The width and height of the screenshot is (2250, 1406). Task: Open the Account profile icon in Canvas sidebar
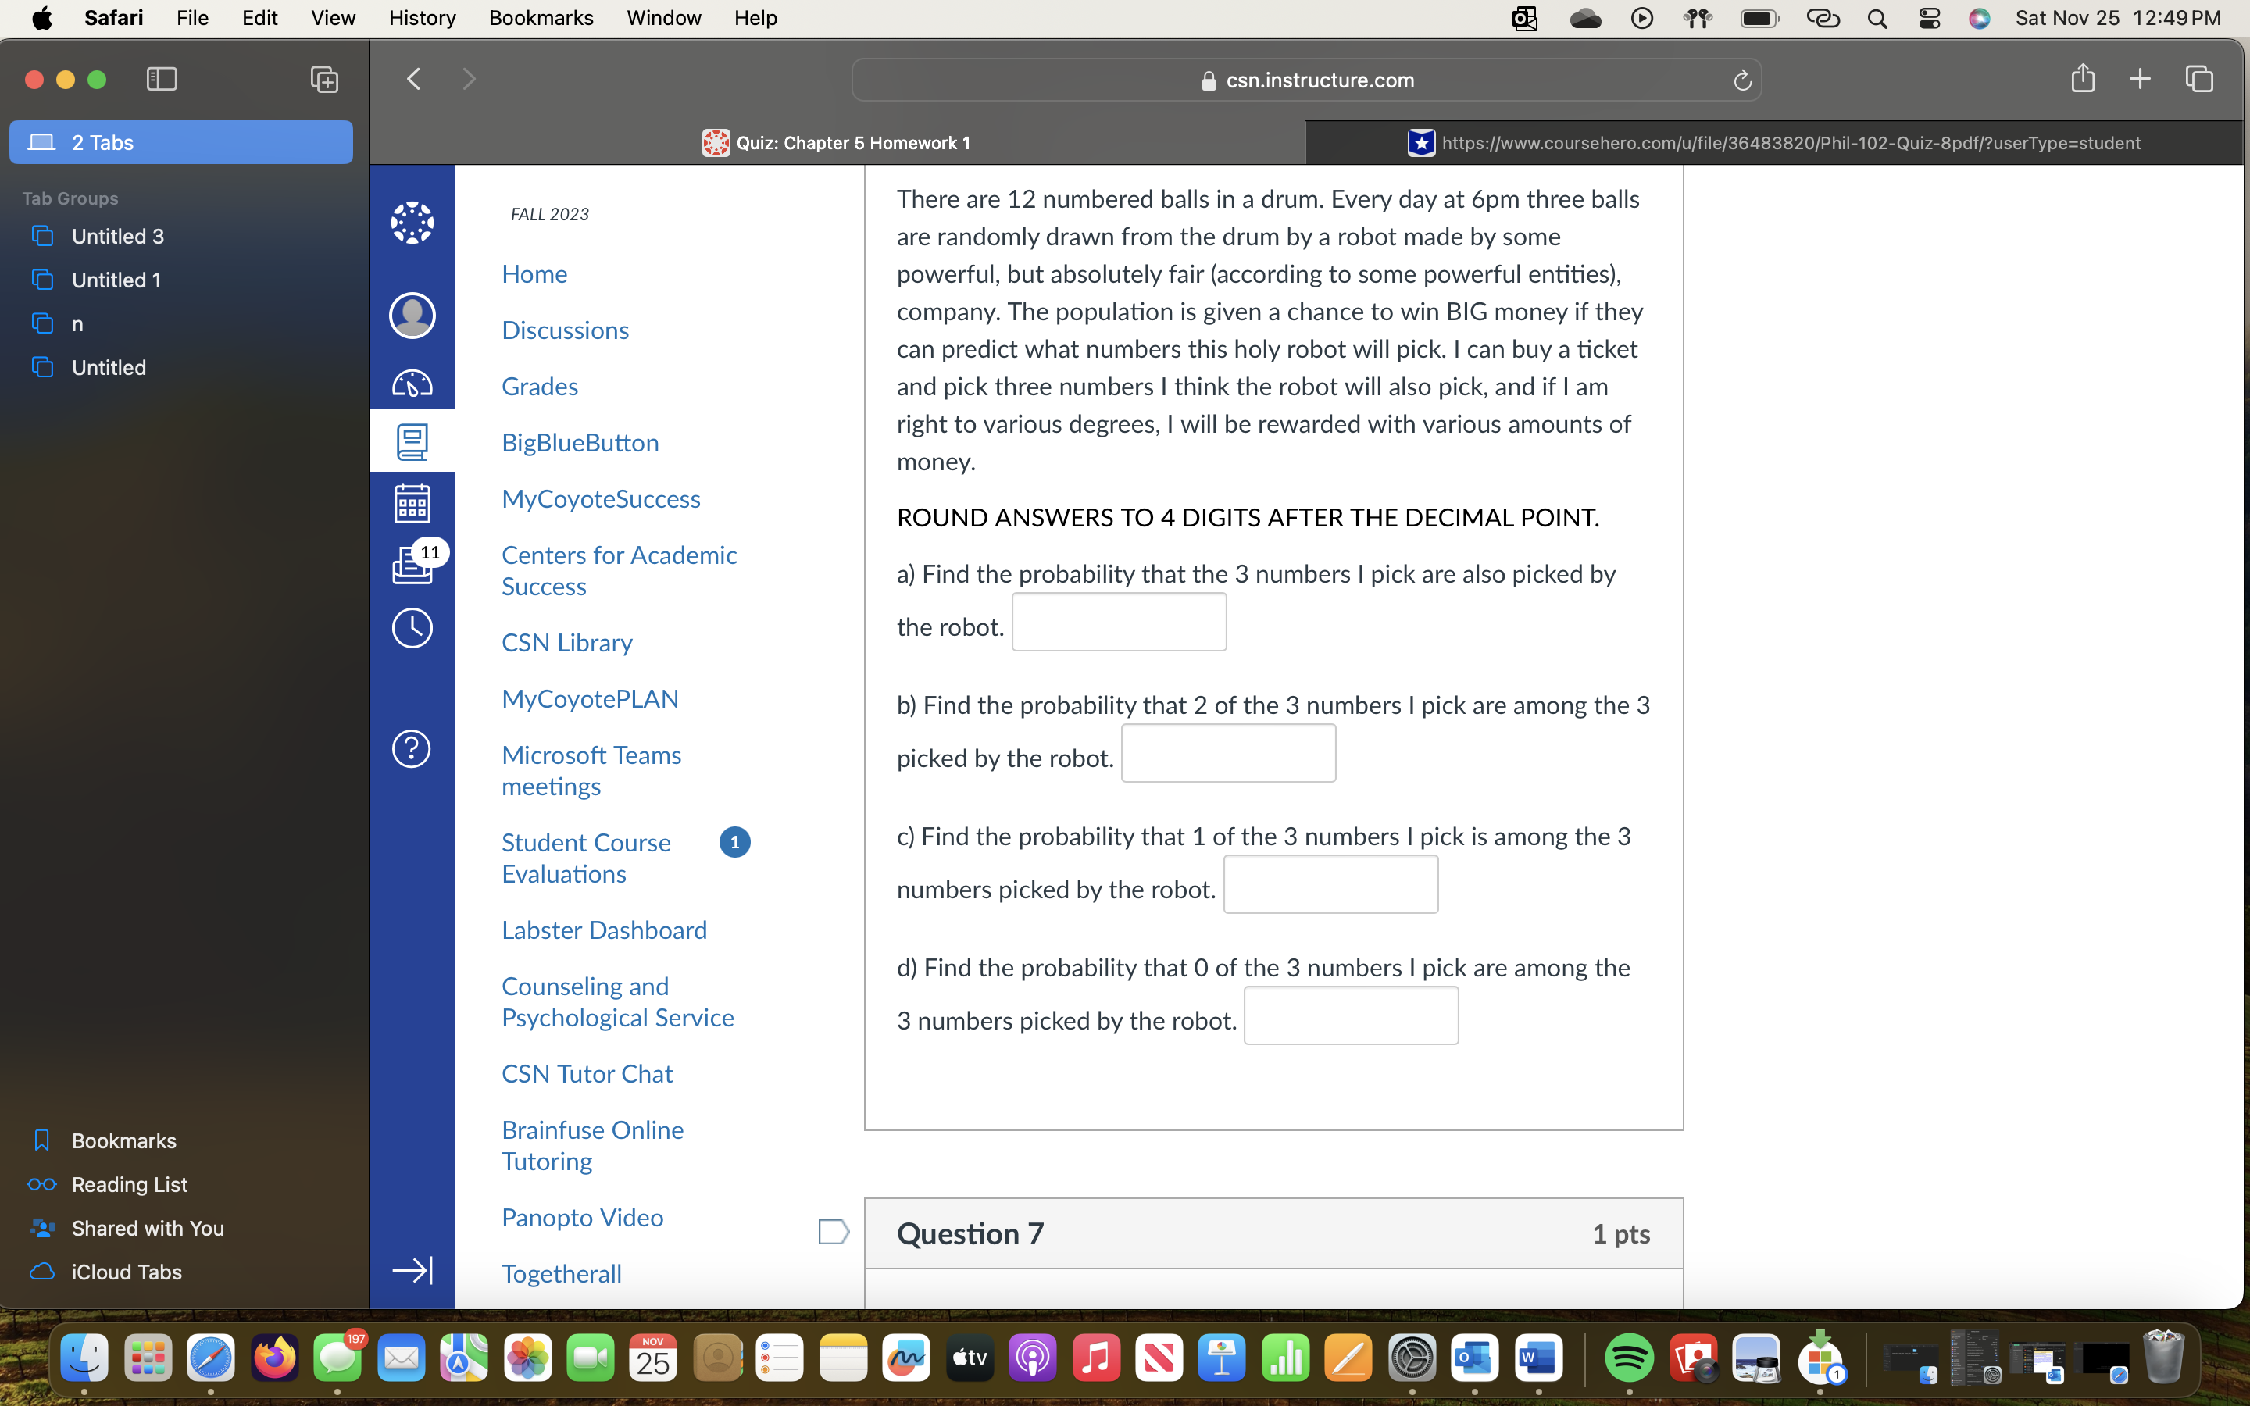point(412,316)
